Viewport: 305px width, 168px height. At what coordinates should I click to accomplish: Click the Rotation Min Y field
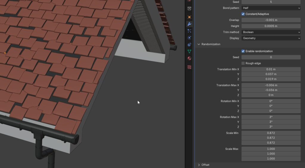click(271, 106)
